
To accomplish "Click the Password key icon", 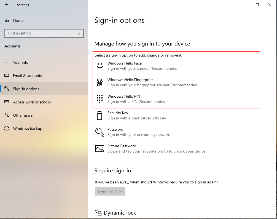I will pyautogui.click(x=99, y=132).
